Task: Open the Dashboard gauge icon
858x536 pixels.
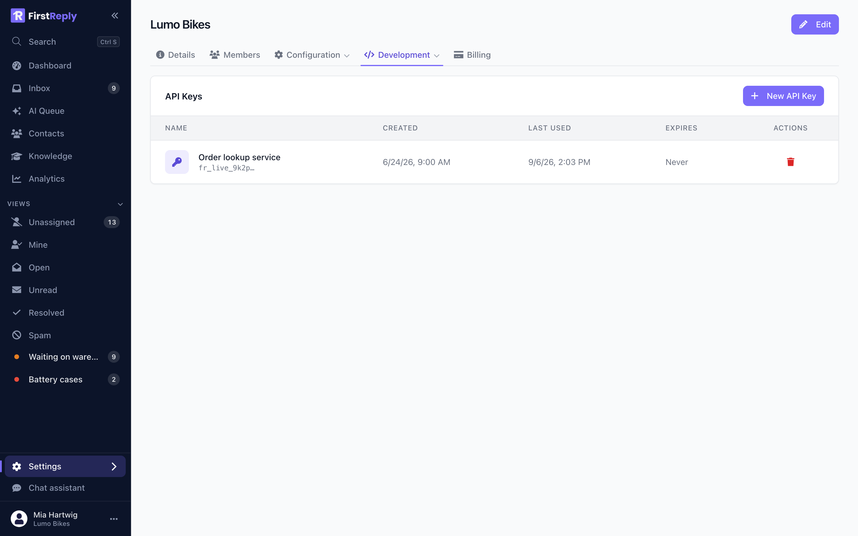Action: [17, 66]
